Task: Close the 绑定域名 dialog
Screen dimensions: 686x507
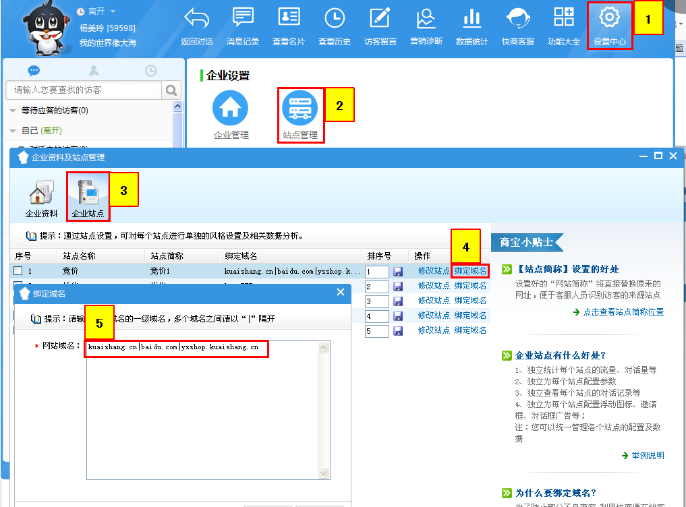Action: coord(341,293)
